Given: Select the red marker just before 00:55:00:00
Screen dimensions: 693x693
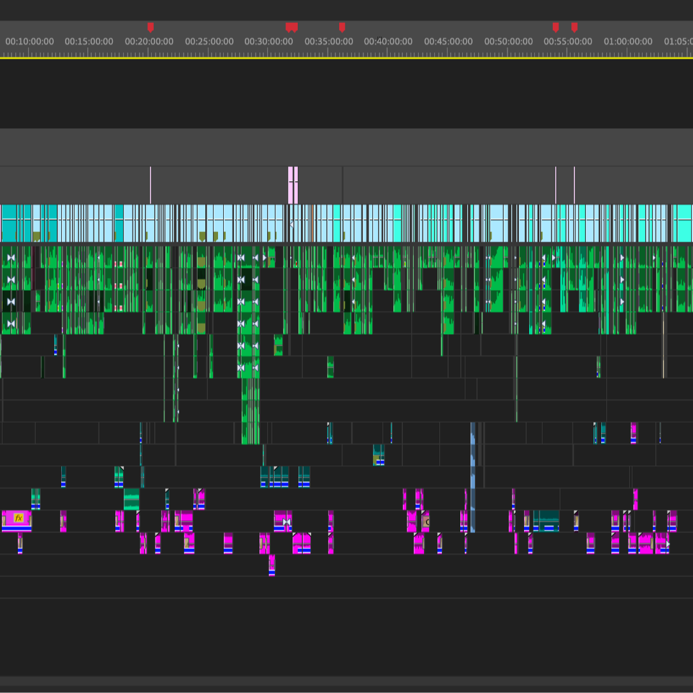Looking at the screenshot, I should (555, 27).
